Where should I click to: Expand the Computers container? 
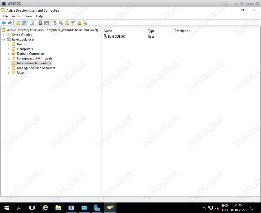pyautogui.click(x=9, y=49)
